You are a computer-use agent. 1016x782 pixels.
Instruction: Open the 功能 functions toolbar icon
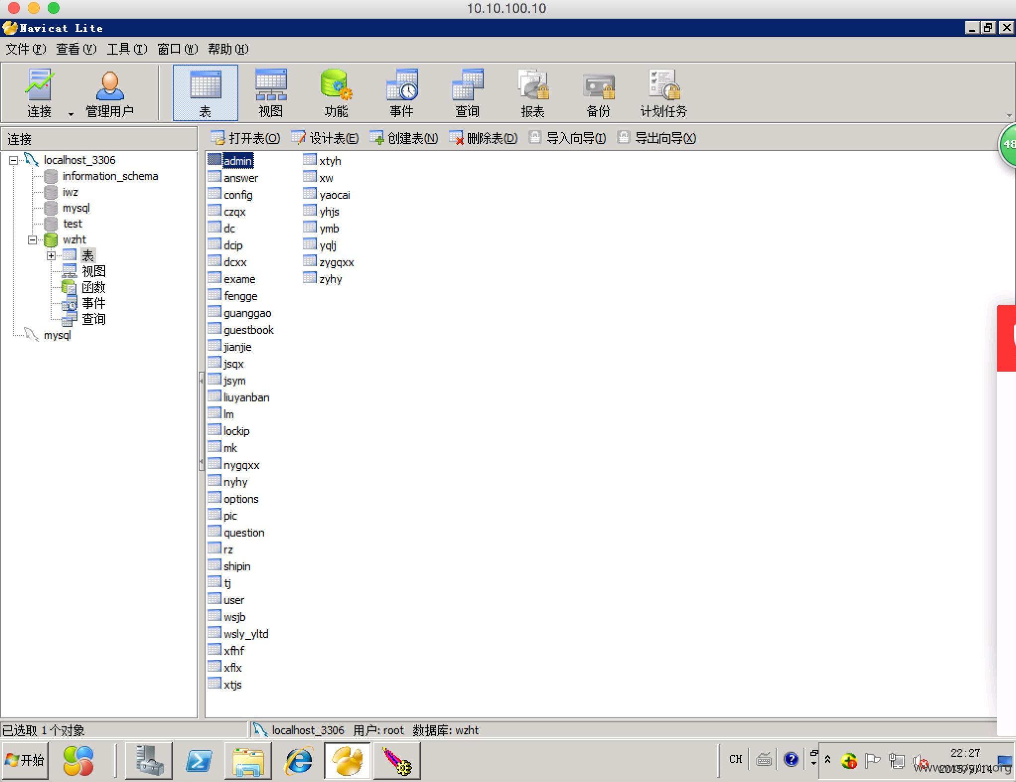pyautogui.click(x=336, y=93)
